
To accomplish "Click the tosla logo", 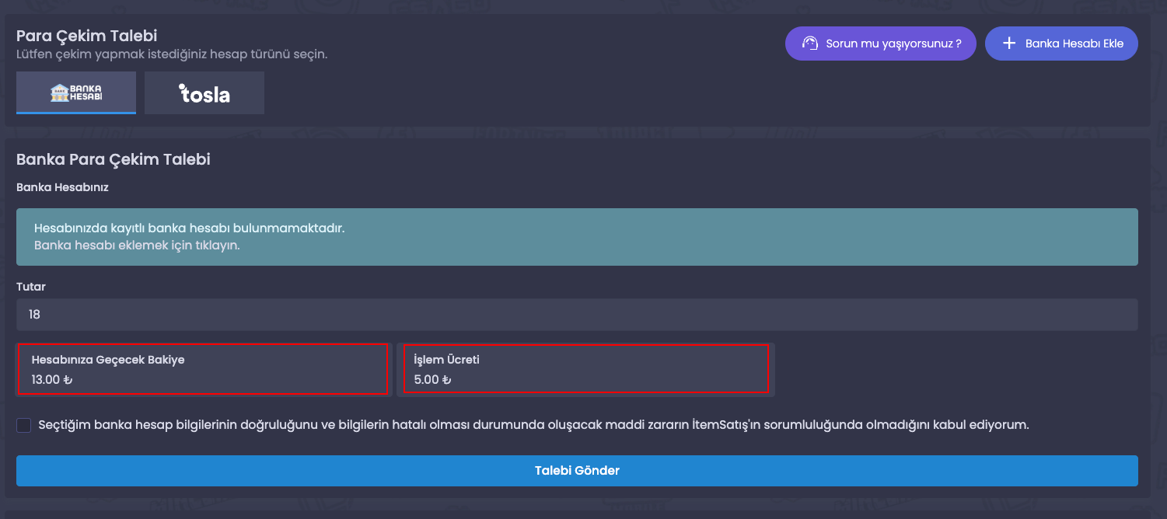I will tap(204, 93).
